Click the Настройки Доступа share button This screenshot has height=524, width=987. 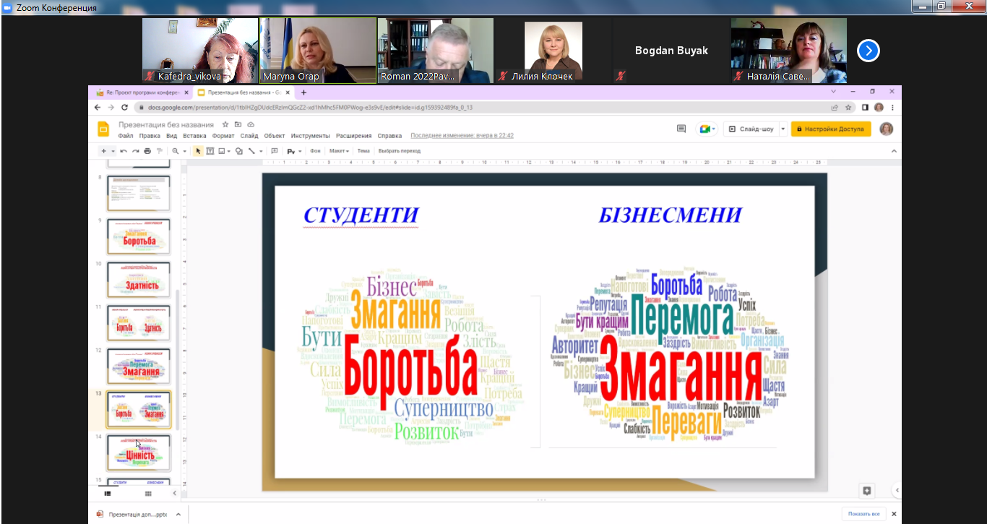pos(830,129)
